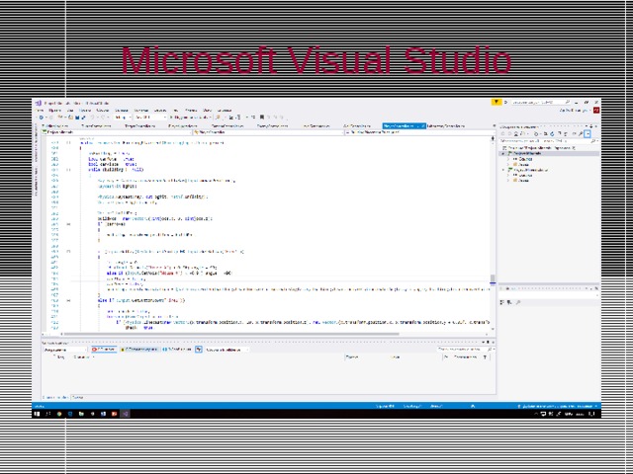Viewport: 633px width, 474px height.
Task: Click the Save floppy disk toolbar icon
Action: click(77, 118)
